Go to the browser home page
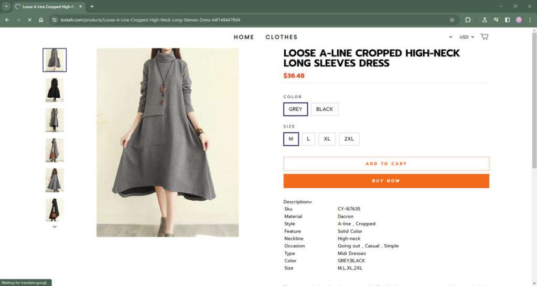Viewport: 537px width, 286px height. [x=41, y=20]
